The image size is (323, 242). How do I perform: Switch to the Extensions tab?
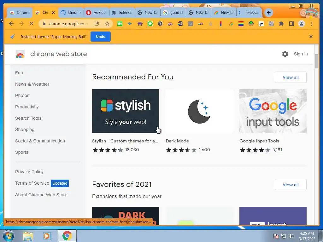point(122,13)
